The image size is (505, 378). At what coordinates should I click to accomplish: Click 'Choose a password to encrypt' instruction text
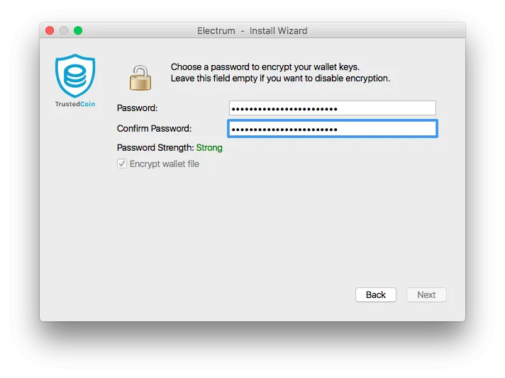[x=265, y=67]
